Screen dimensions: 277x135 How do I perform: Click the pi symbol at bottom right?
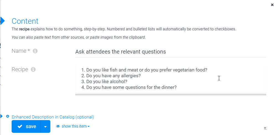tap(265, 128)
